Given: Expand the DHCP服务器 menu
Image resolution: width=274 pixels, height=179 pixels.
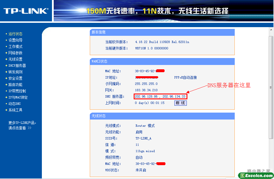Looking at the screenshot, I should [x=17, y=66].
